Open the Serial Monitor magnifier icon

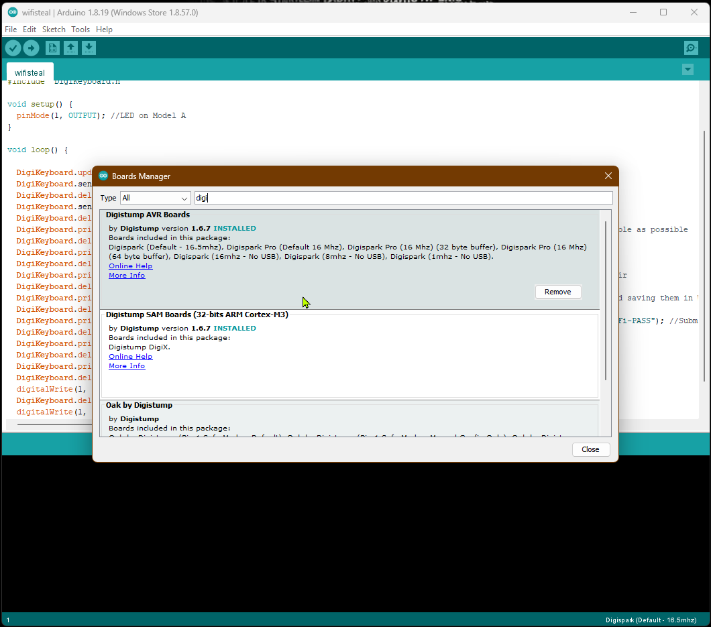coord(691,48)
